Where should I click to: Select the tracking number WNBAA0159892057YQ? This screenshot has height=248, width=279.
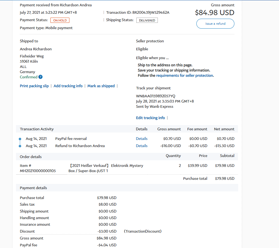tap(155, 96)
